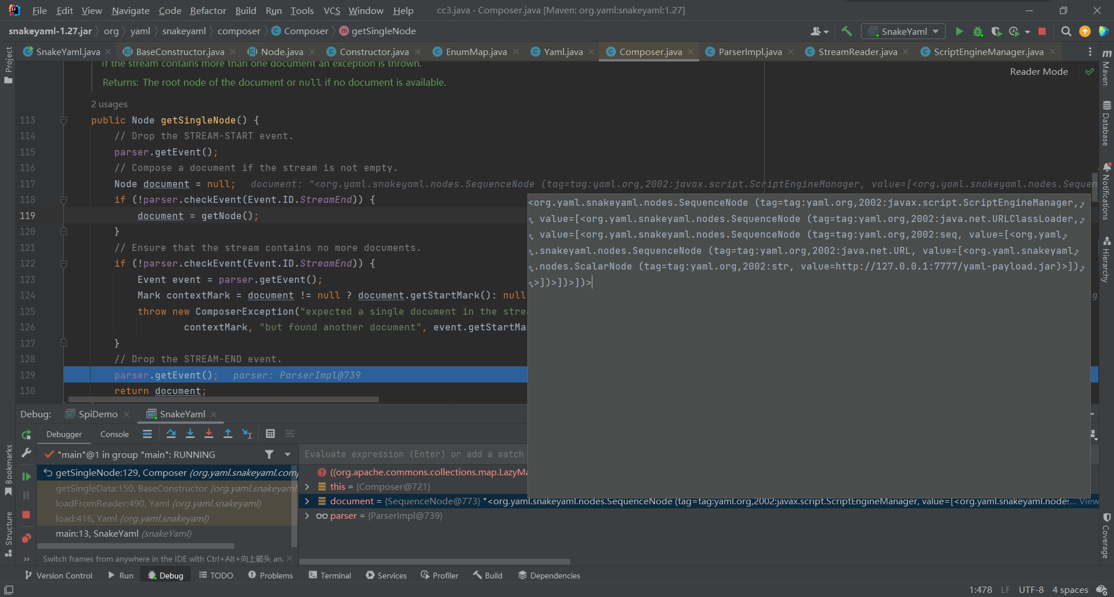
Task: Run SnakeYaml with the green play icon
Action: click(959, 31)
